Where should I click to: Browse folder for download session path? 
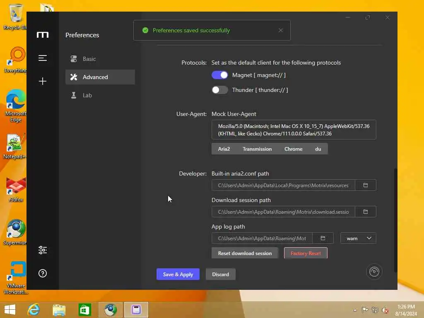click(365, 212)
